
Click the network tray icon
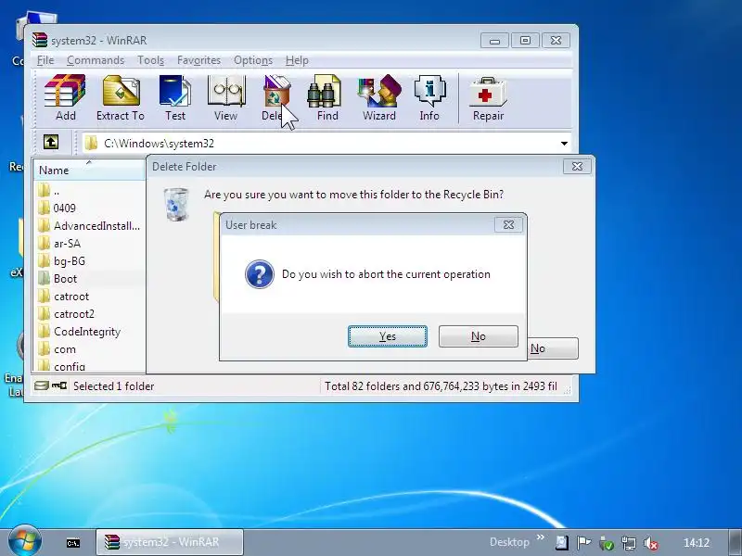[x=629, y=543]
